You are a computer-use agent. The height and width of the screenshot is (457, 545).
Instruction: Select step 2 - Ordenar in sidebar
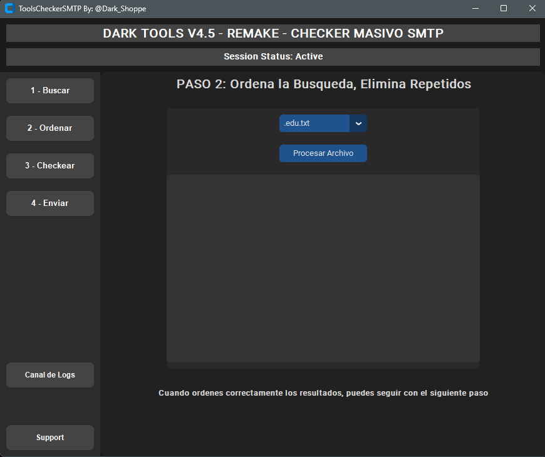tap(49, 128)
